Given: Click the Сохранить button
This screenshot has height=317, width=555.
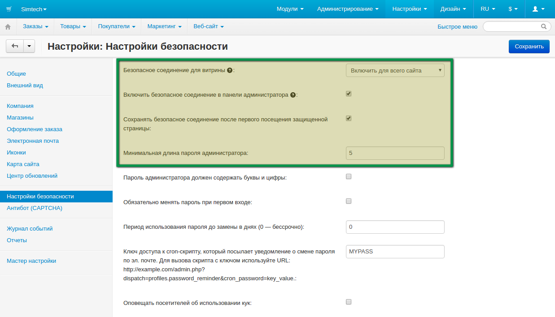Looking at the screenshot, I should click(529, 46).
